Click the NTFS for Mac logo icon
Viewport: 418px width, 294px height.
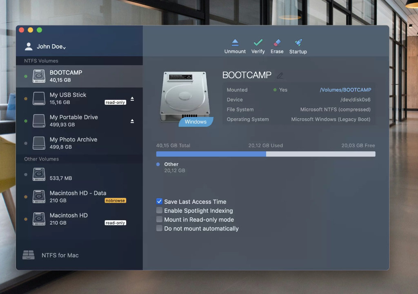[29, 255]
